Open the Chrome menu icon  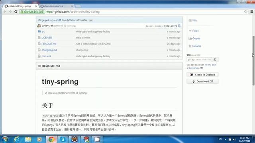pyautogui.click(x=251, y=12)
